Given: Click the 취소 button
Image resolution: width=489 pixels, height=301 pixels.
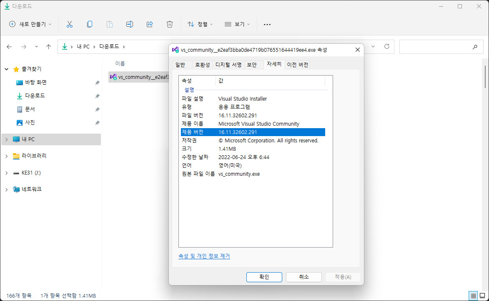Looking at the screenshot, I should click(x=304, y=277).
